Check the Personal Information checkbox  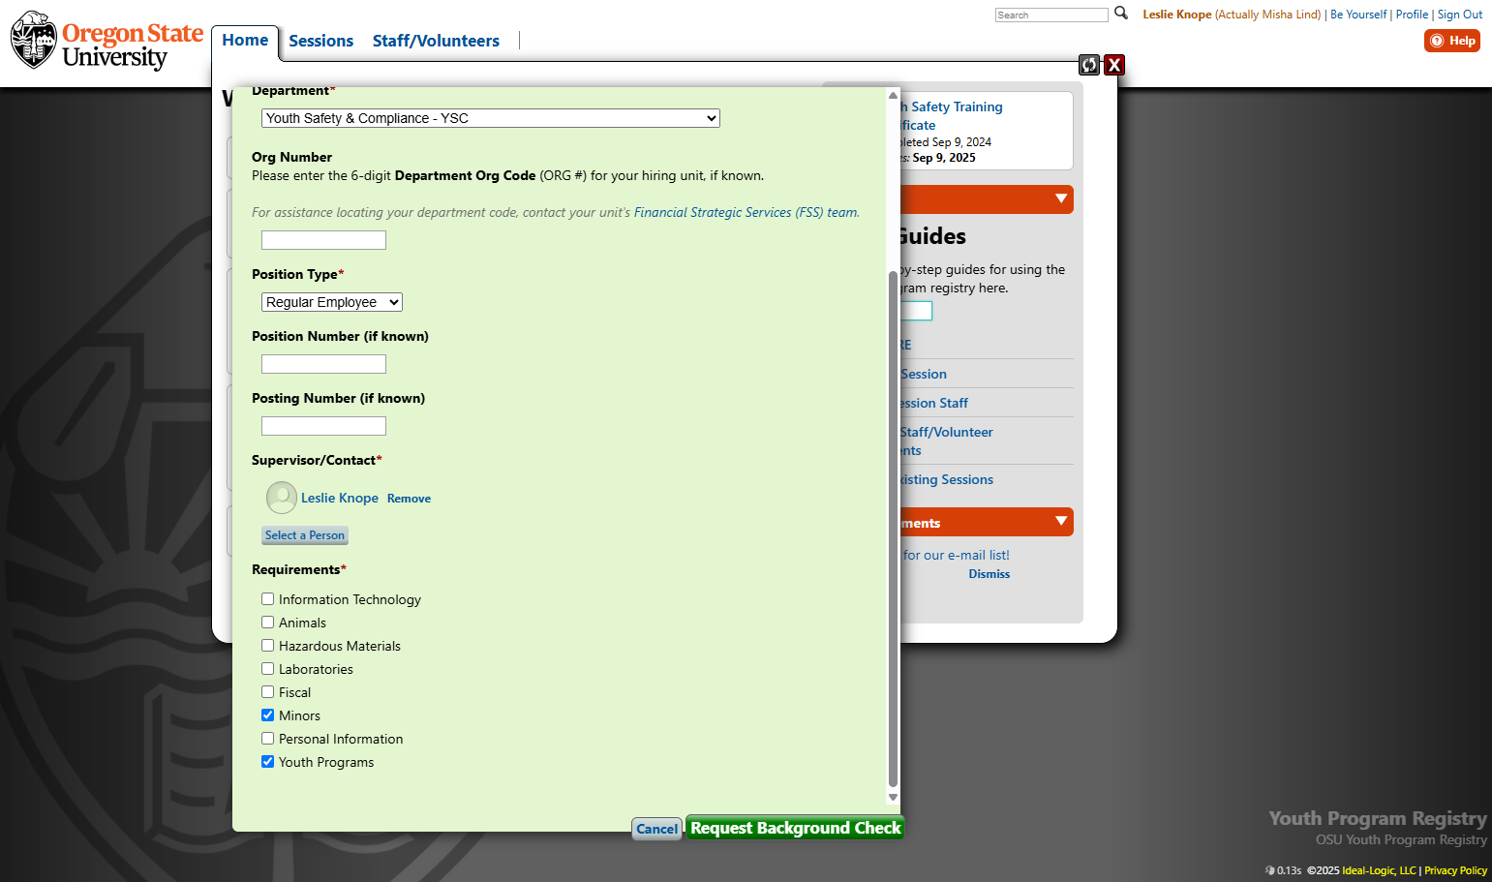click(268, 739)
